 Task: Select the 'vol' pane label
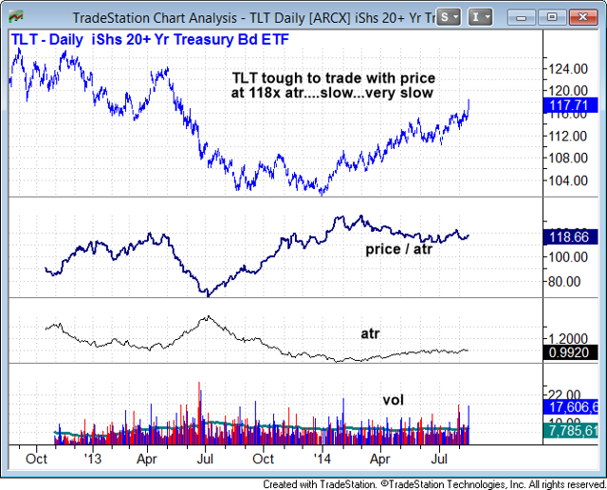point(394,400)
